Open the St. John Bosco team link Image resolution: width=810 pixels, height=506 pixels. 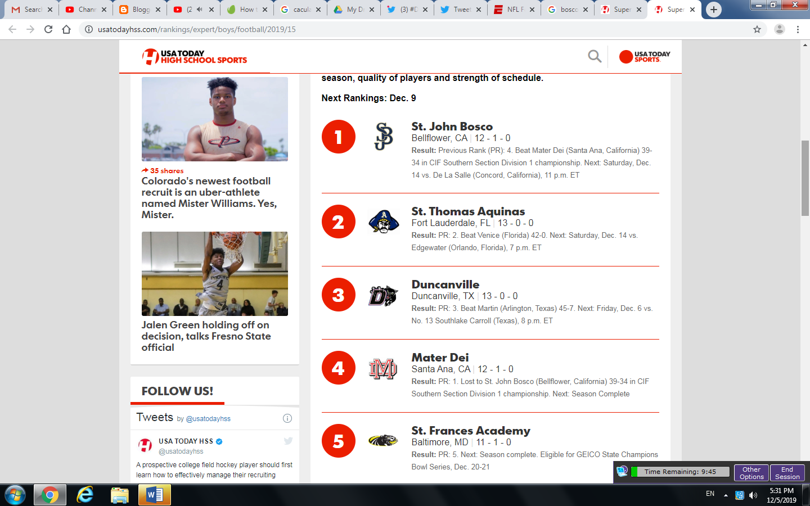[x=452, y=126]
